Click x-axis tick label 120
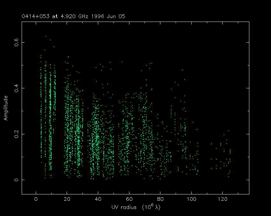271x216 pixels. tap(222, 199)
